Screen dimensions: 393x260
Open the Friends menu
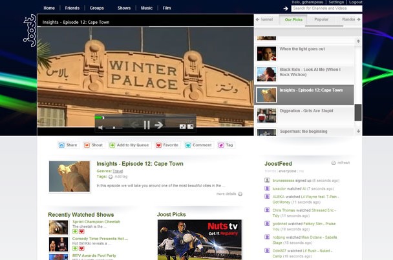[72, 8]
